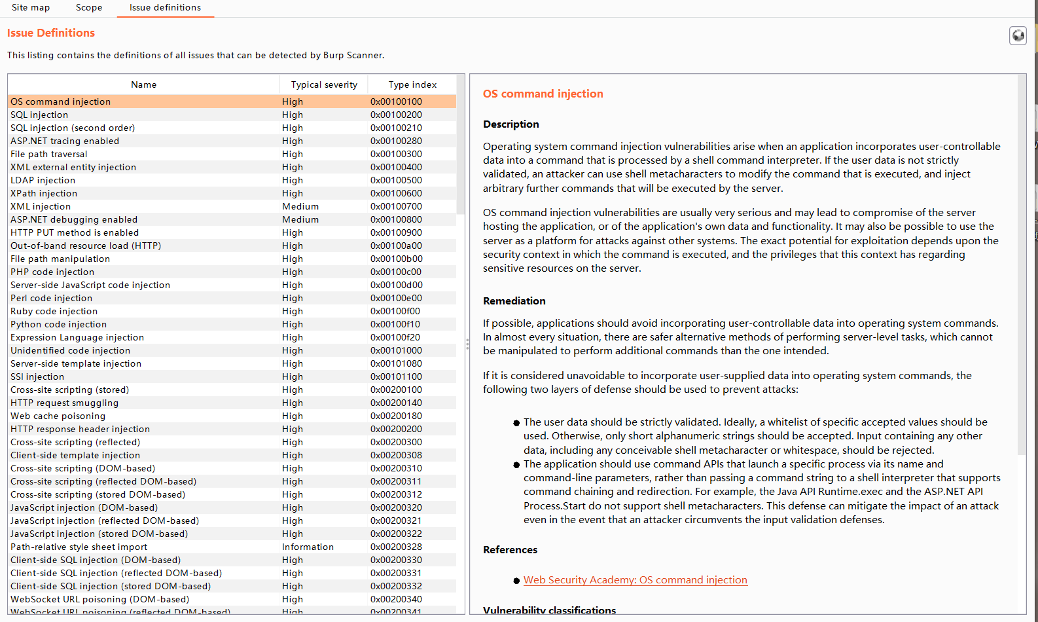
Task: Select Unidentified code injection row
Action: pyautogui.click(x=232, y=350)
